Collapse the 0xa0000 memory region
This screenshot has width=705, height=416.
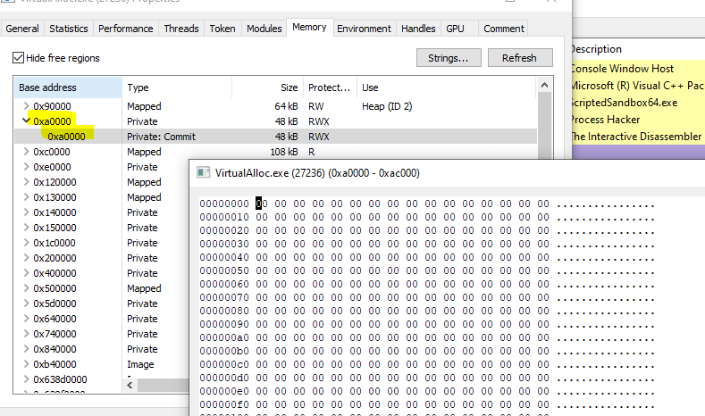click(x=25, y=121)
